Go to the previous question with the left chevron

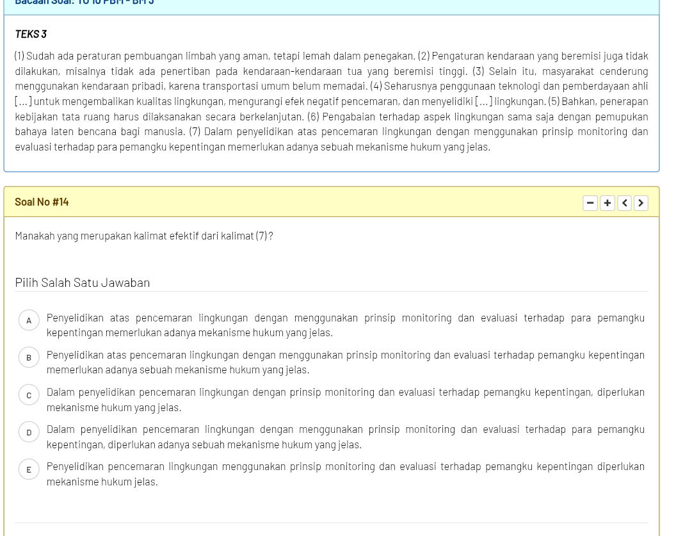click(624, 202)
